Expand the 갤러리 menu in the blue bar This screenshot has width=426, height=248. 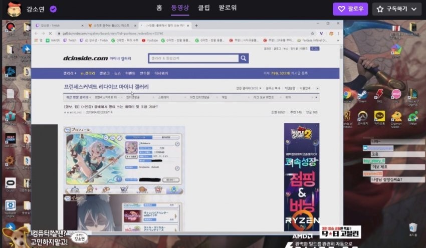[70, 73]
